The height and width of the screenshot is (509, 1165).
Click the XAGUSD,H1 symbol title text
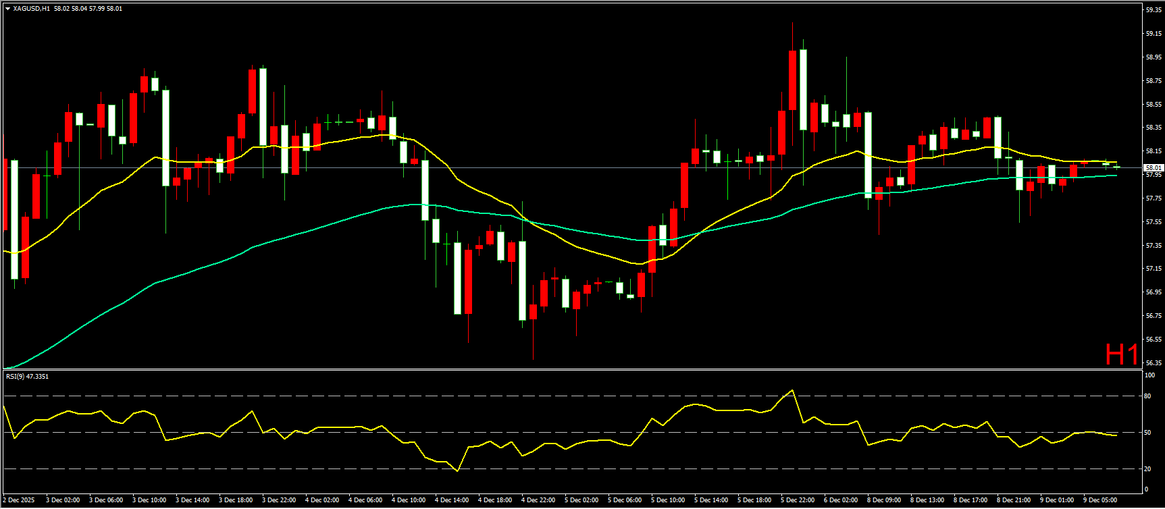pyautogui.click(x=32, y=9)
